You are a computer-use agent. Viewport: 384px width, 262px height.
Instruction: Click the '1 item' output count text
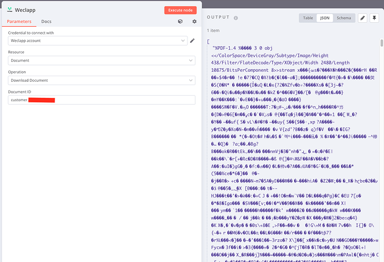point(213,31)
